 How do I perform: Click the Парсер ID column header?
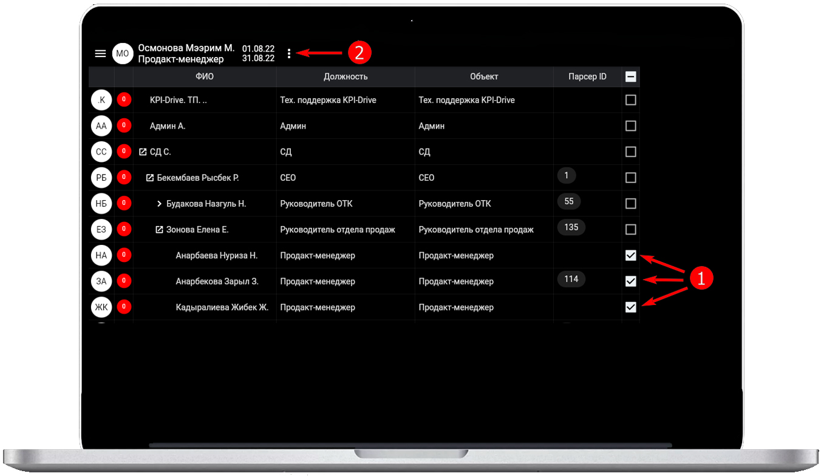[587, 77]
